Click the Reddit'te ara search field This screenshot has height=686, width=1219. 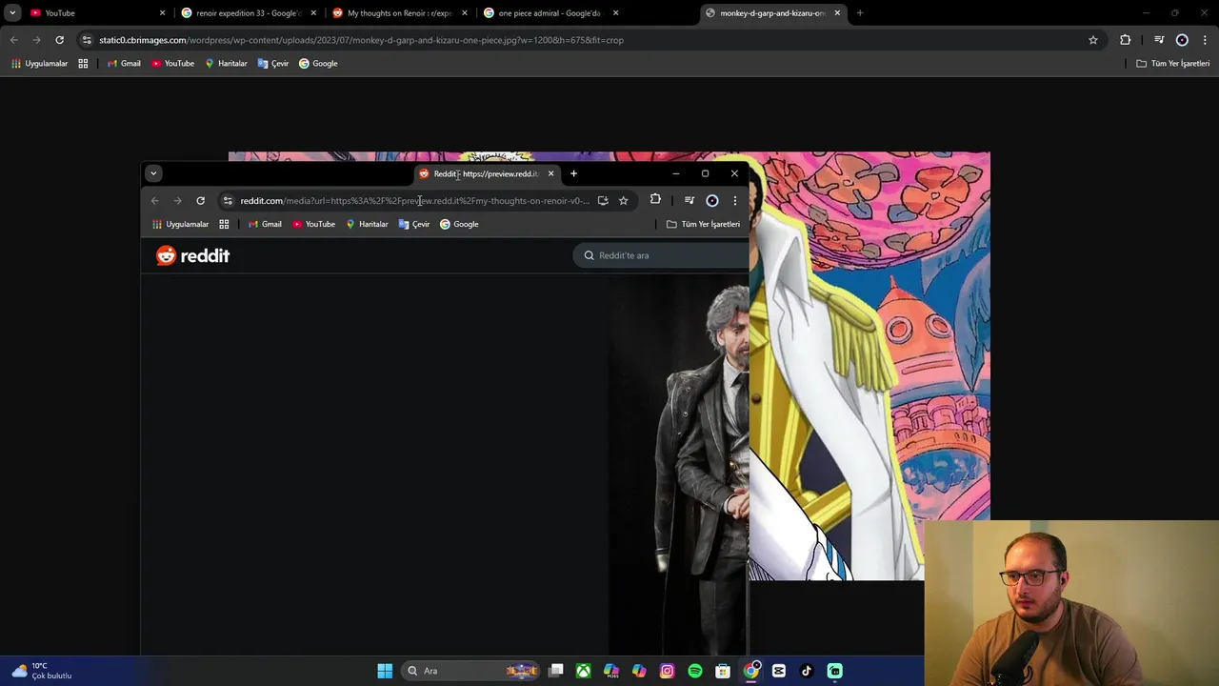tap(662, 255)
